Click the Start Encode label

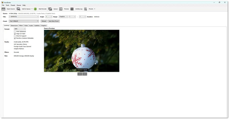click(x=43, y=9)
